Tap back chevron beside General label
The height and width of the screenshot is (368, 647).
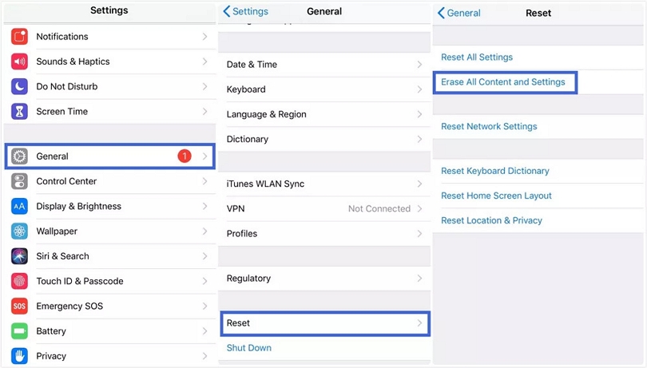point(441,13)
